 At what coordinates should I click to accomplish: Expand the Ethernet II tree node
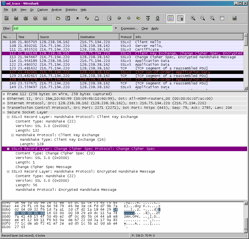click(4, 99)
